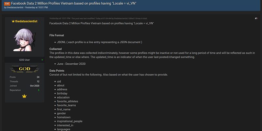The width and height of the screenshot is (262, 131).
Task: Click the green reputation value 5
Action: (x=39, y=90)
